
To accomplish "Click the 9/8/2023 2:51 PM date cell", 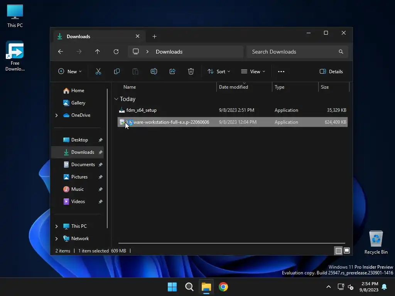I will coord(236,110).
